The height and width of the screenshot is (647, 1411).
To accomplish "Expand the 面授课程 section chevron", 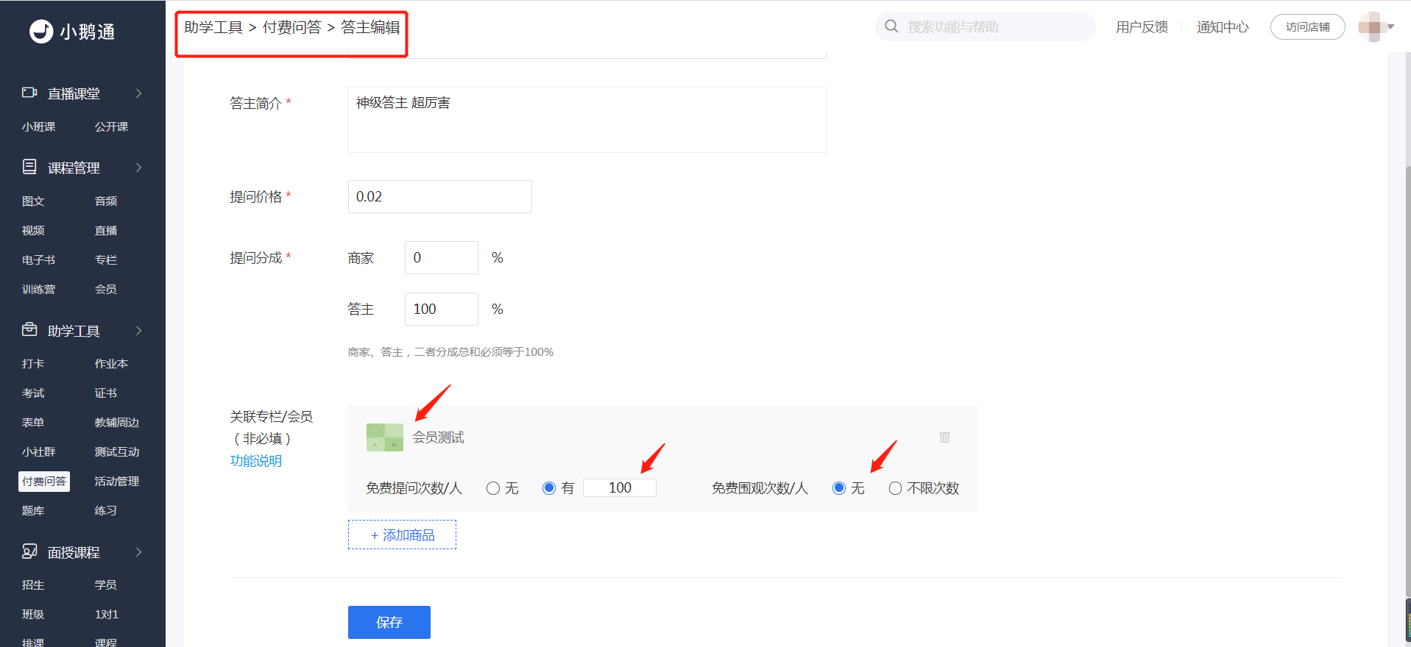I will click(x=138, y=552).
